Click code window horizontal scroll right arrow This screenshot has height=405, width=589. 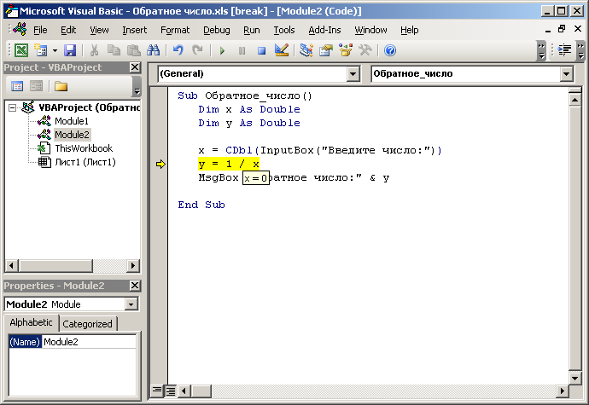click(x=562, y=391)
